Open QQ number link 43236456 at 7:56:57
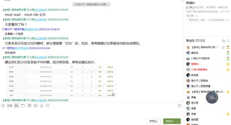This screenshot has height=125, width=231. pyautogui.click(x=40, y=10)
